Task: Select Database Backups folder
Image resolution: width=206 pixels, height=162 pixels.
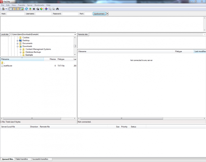Action: 33,52
